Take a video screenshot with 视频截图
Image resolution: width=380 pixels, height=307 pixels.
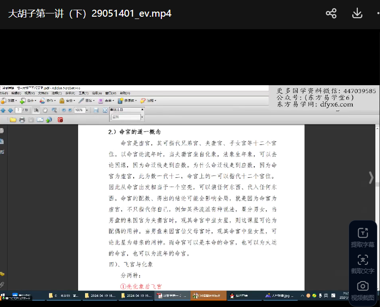363,290
